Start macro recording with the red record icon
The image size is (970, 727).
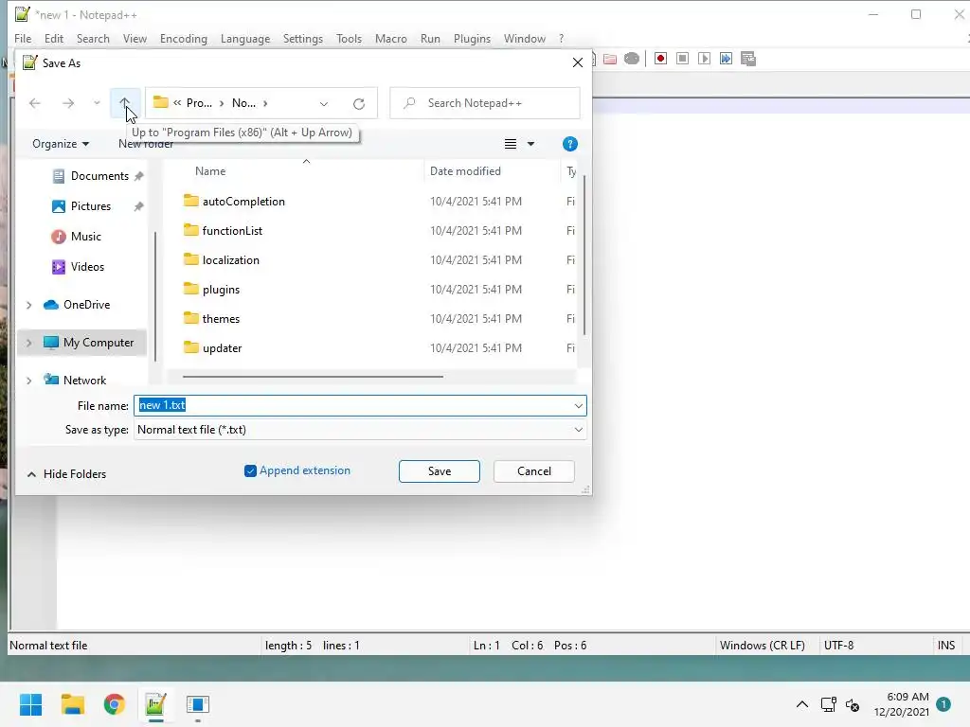coord(660,59)
